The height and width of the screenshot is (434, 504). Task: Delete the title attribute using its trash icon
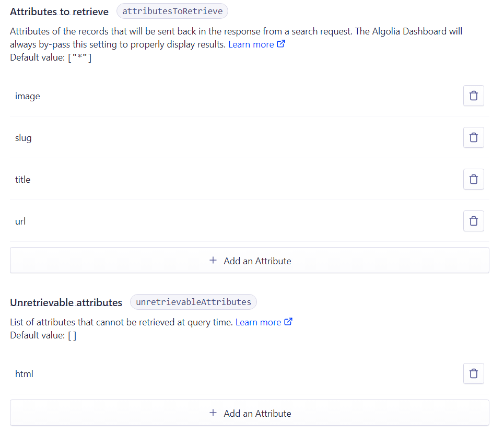pyautogui.click(x=473, y=179)
